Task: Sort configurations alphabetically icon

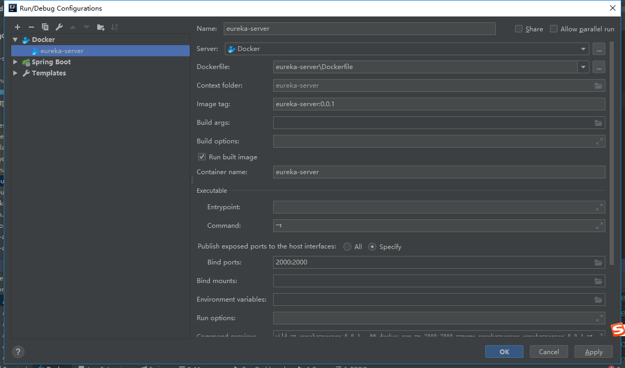Action: click(x=114, y=27)
